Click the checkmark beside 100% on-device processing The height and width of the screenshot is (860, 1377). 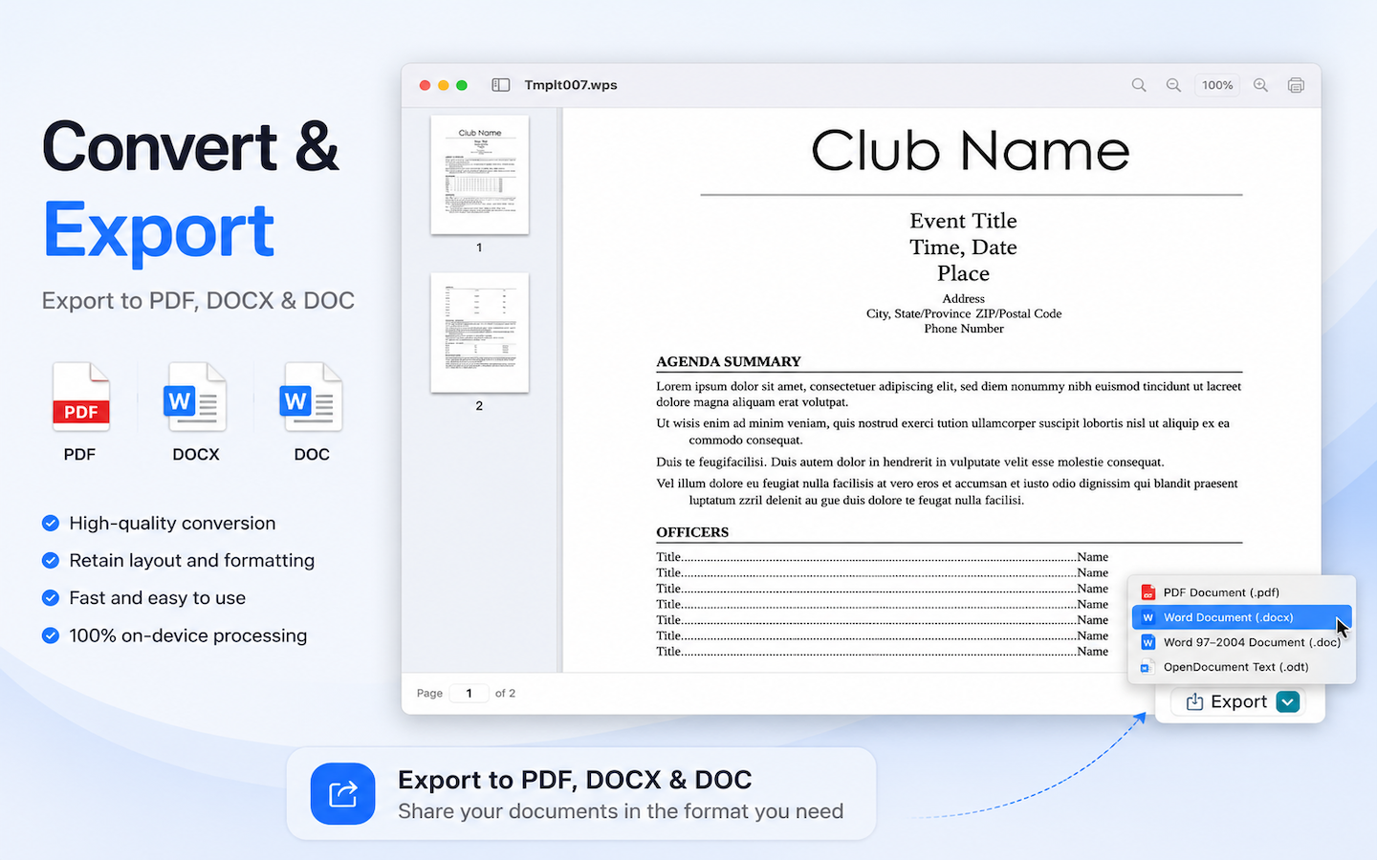[x=51, y=635]
